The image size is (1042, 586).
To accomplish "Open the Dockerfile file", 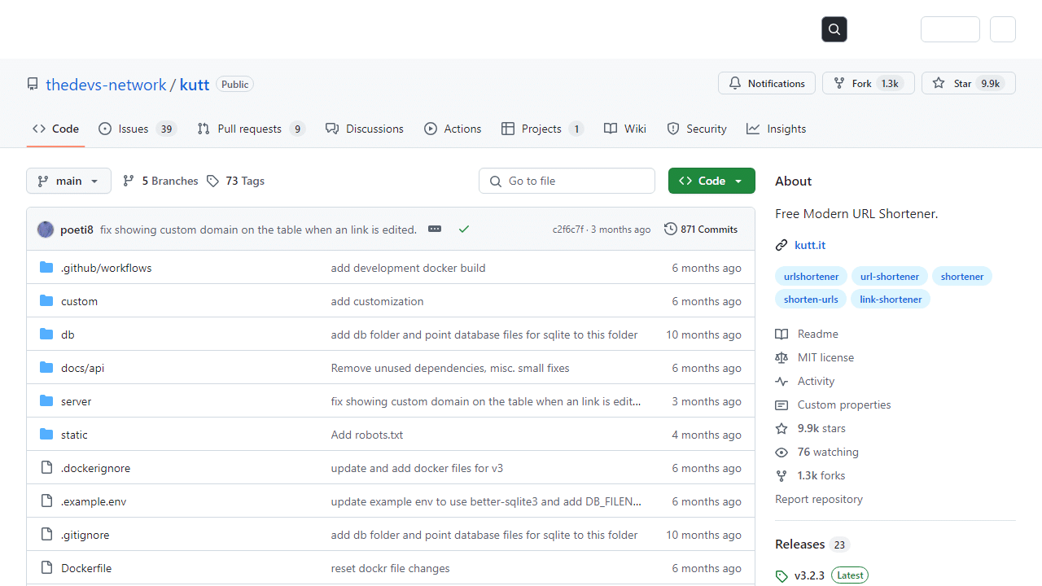I will pos(86,568).
